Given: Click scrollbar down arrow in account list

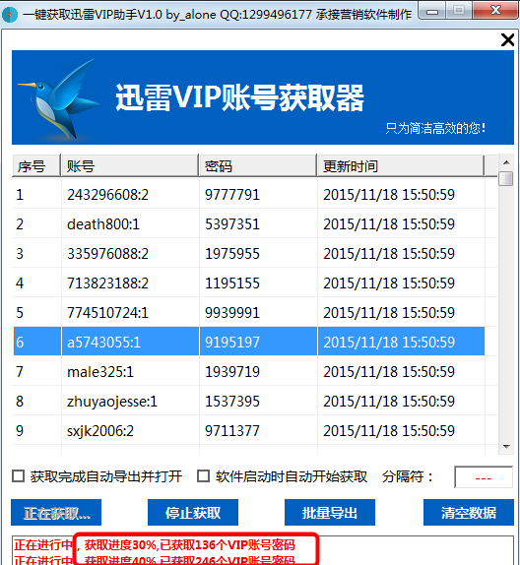Looking at the screenshot, I should pyautogui.click(x=506, y=447).
